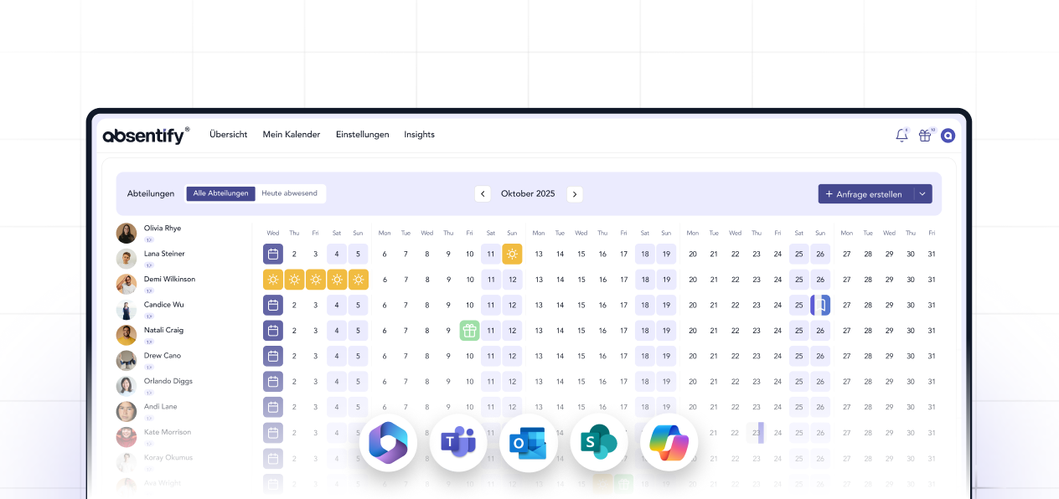Open the Einstellungen menu

(x=363, y=135)
